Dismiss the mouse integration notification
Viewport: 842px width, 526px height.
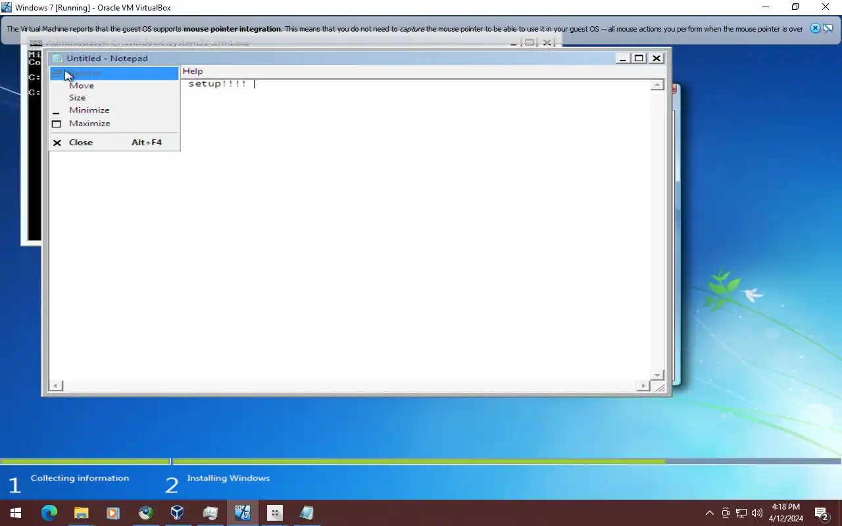(815, 28)
